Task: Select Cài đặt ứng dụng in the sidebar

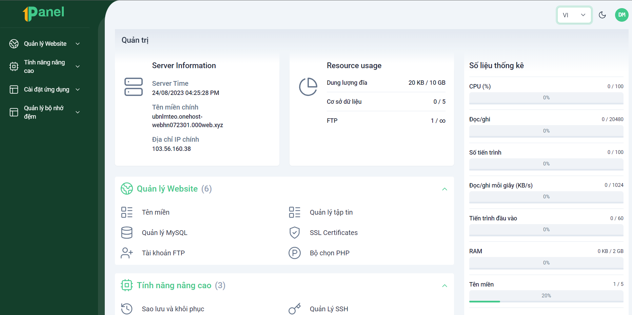Action: click(x=46, y=90)
